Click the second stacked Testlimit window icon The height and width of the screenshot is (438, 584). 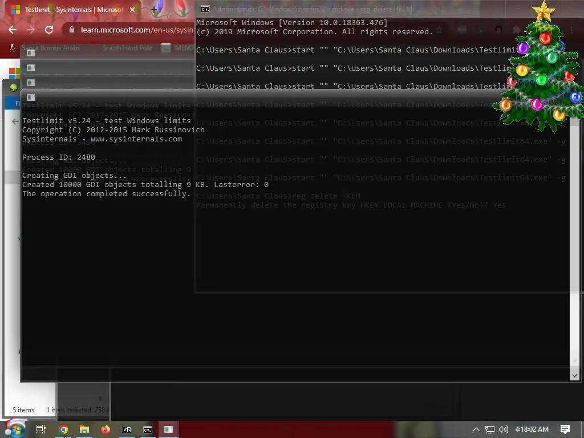pos(31,68)
